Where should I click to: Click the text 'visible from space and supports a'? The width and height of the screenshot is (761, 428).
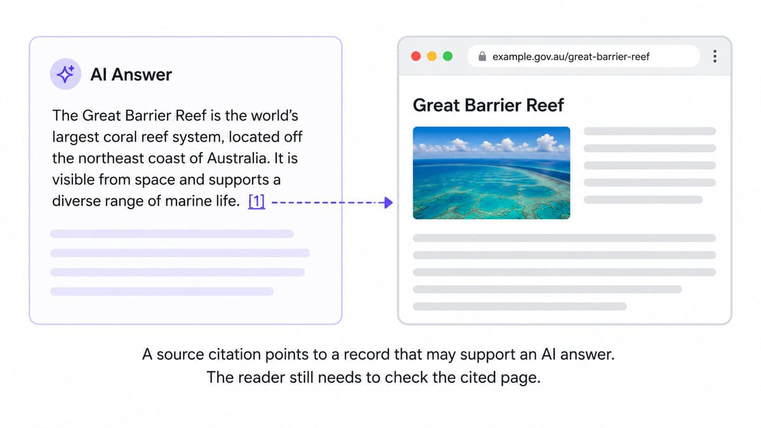(166, 180)
